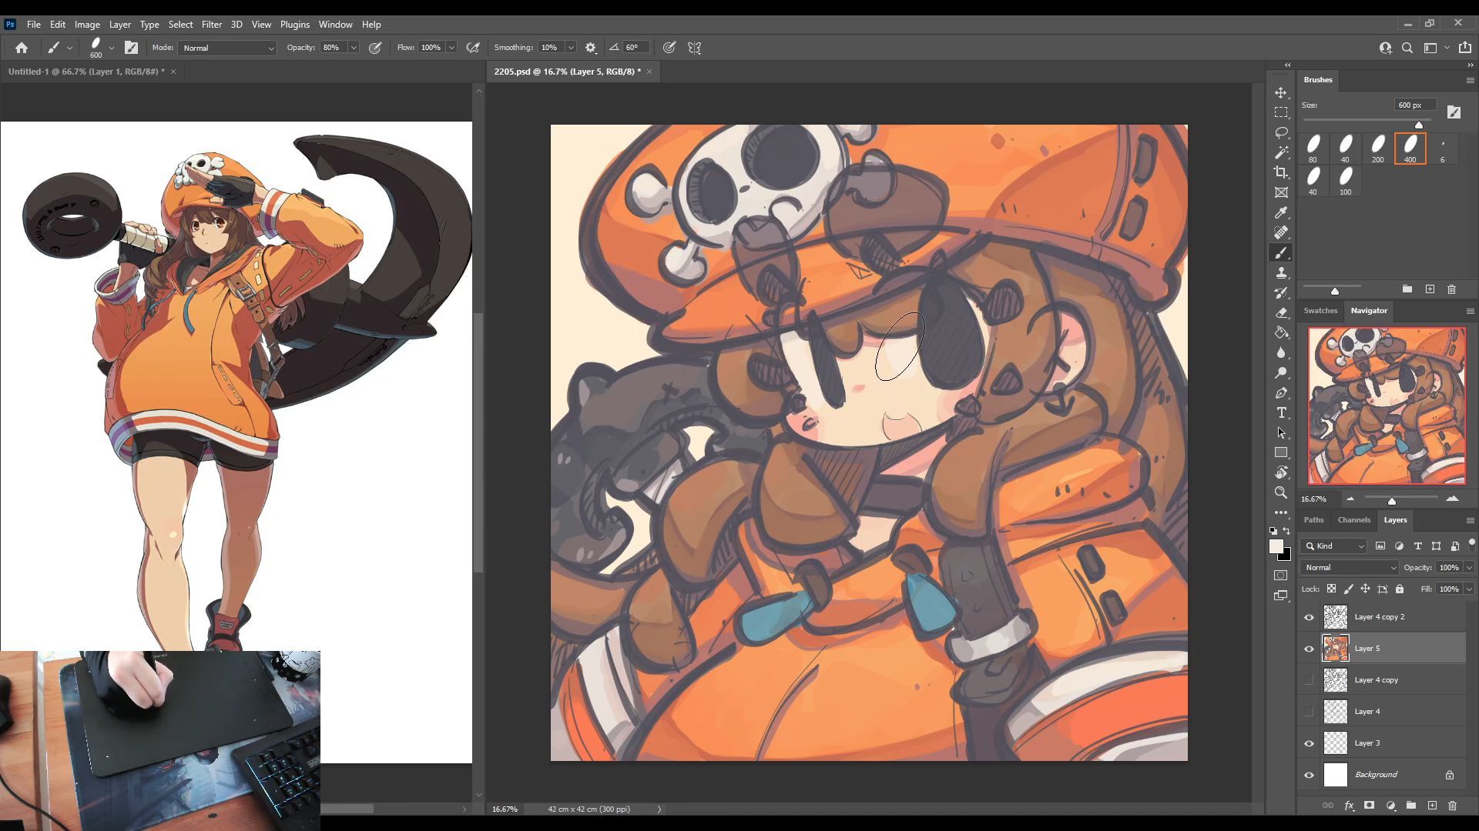Switch to the Swatches tab
The image size is (1479, 831).
click(x=1320, y=311)
